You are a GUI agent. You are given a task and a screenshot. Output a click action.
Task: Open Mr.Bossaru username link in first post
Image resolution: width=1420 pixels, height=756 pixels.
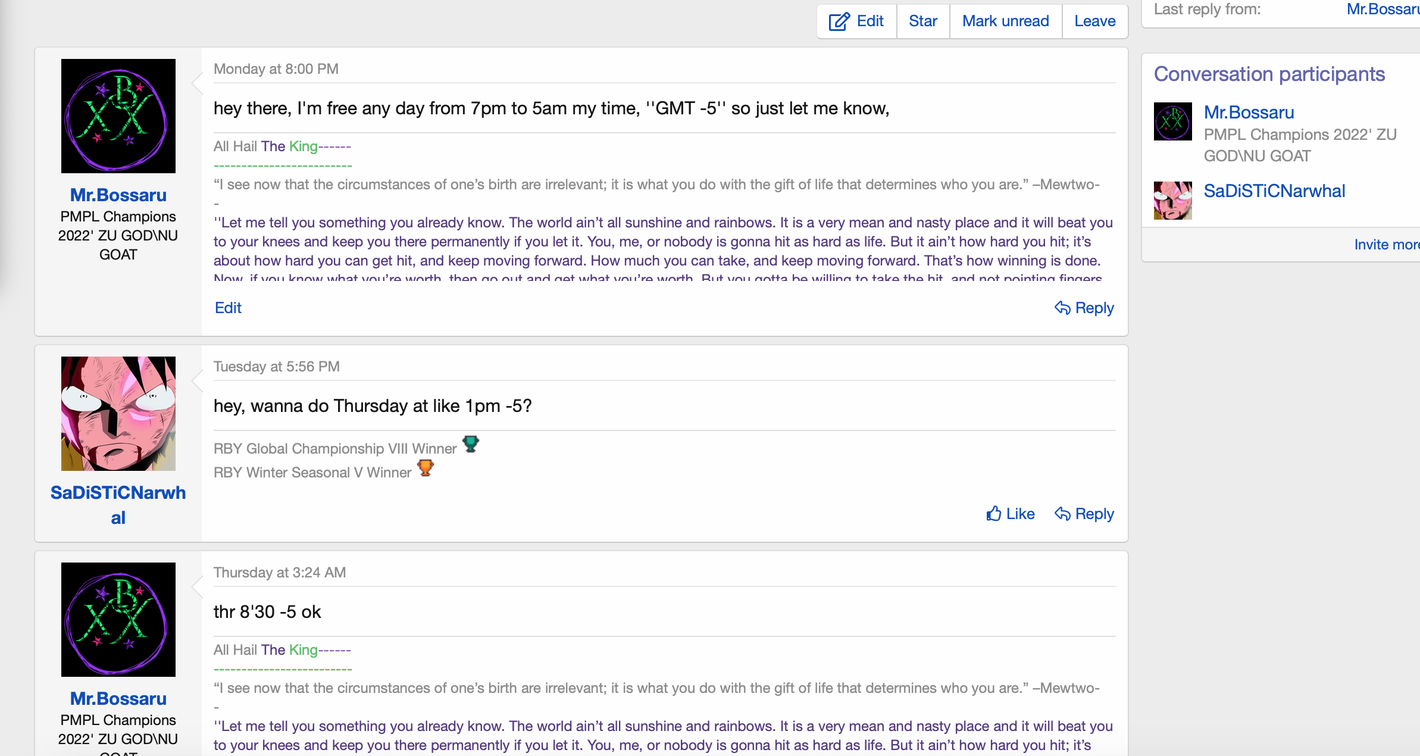pyautogui.click(x=118, y=195)
